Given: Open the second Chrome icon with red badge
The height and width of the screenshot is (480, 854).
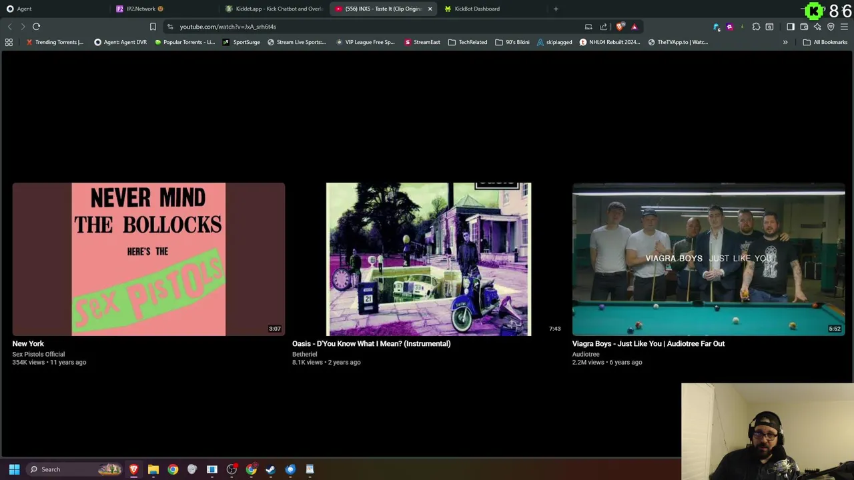Looking at the screenshot, I should (252, 469).
